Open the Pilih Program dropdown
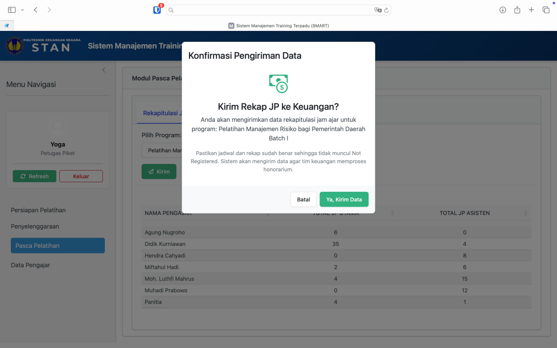This screenshot has width=557, height=348. click(161, 151)
